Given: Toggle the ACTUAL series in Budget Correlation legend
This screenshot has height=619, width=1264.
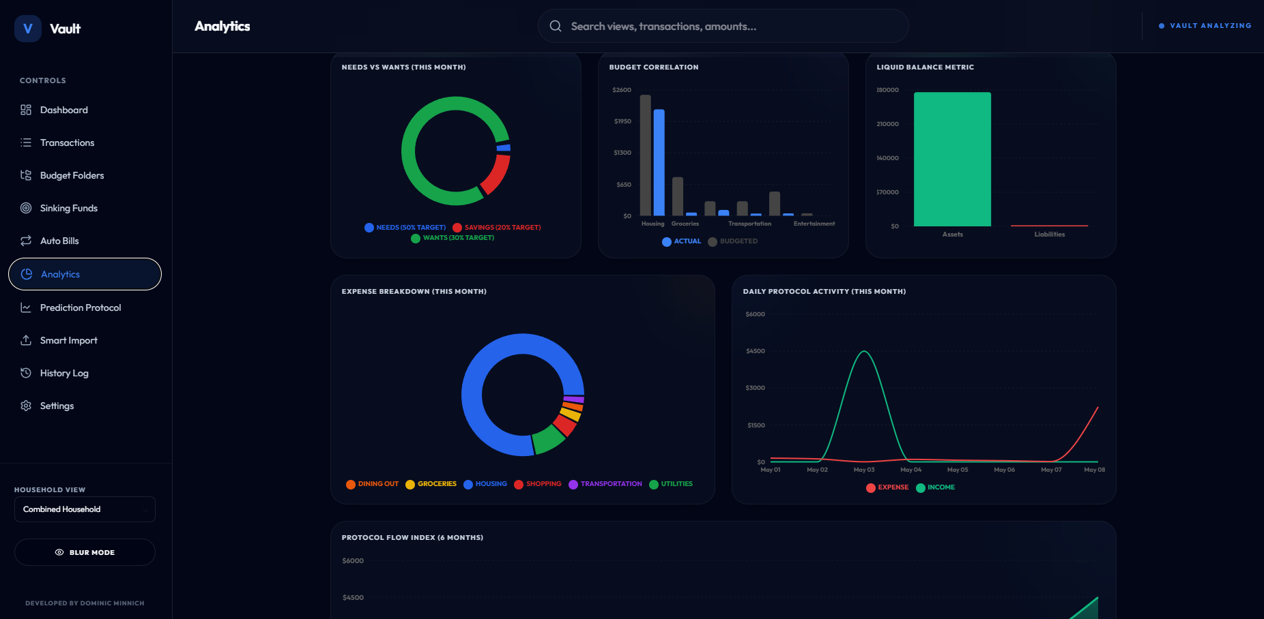Looking at the screenshot, I should (681, 241).
